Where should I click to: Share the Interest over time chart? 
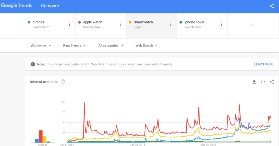tap(272, 82)
